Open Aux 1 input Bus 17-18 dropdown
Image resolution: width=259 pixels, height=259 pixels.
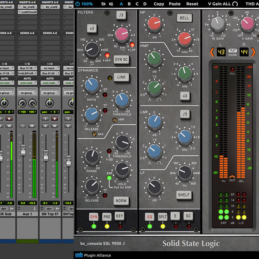[27, 68]
